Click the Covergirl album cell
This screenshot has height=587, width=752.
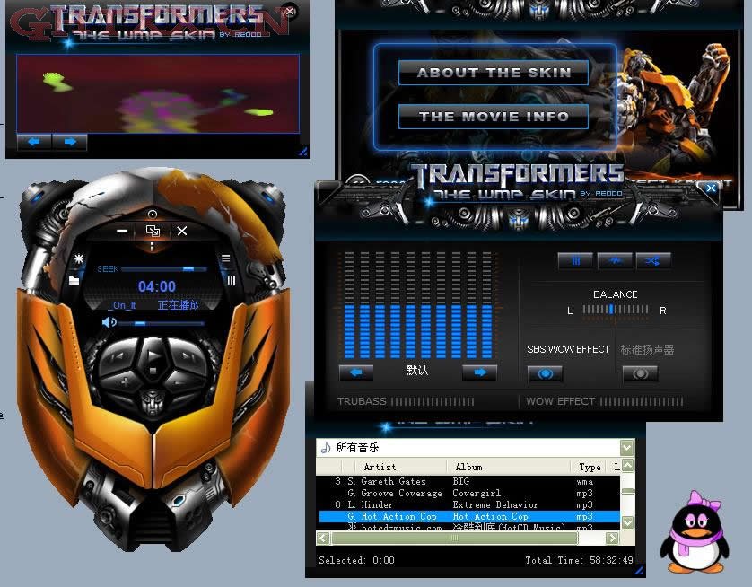click(x=477, y=493)
